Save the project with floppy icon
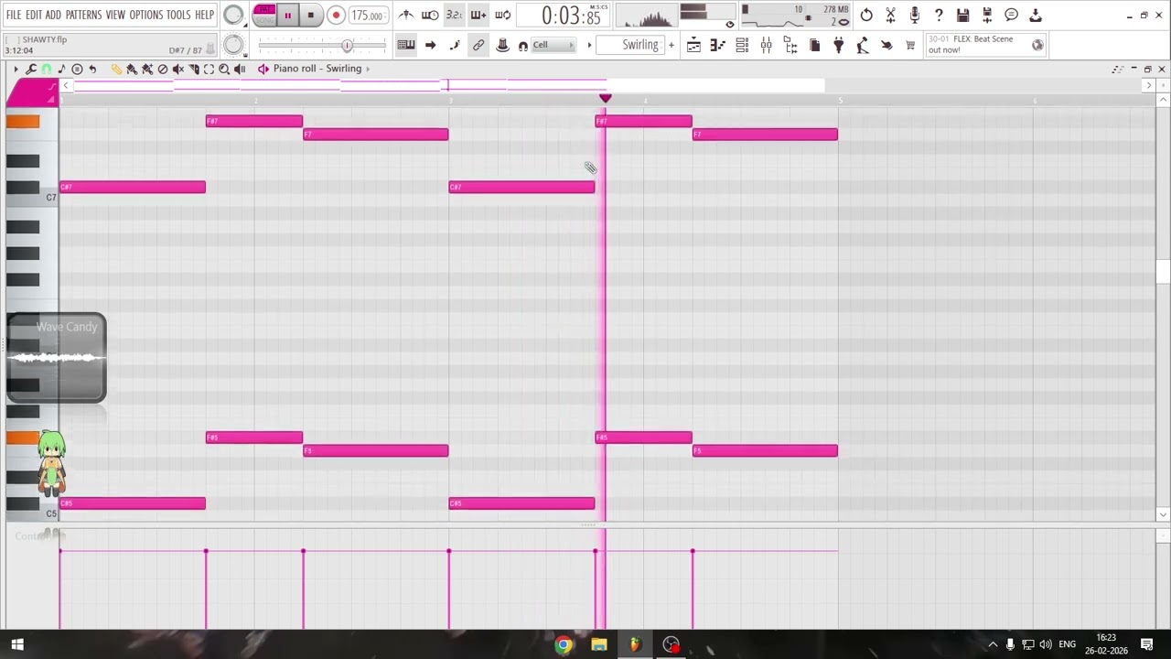This screenshot has width=1171, height=659. [962, 15]
